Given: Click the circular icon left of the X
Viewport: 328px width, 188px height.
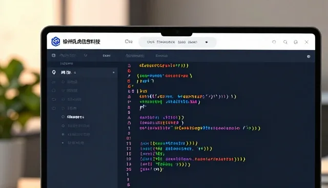Looking at the screenshot, I should (x=296, y=42).
